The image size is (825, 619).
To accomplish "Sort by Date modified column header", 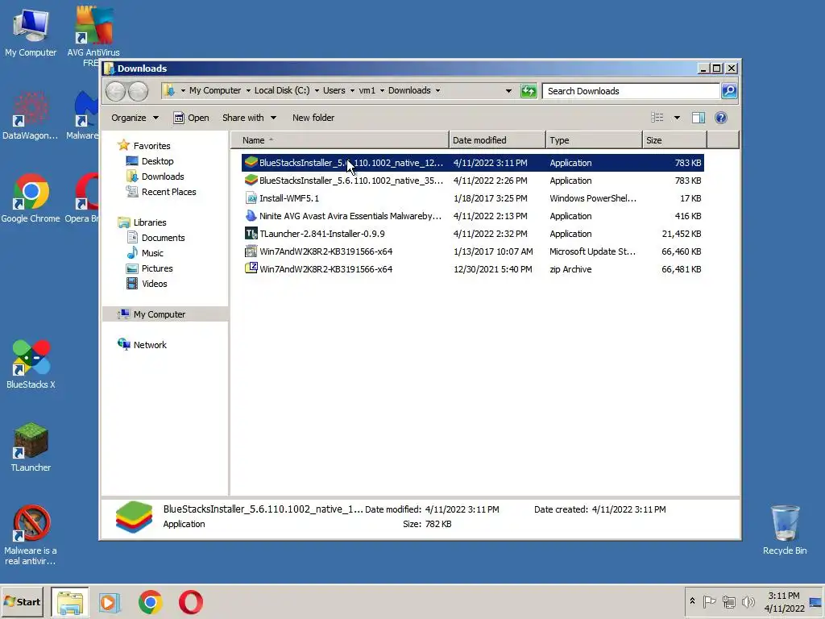I will click(x=497, y=140).
